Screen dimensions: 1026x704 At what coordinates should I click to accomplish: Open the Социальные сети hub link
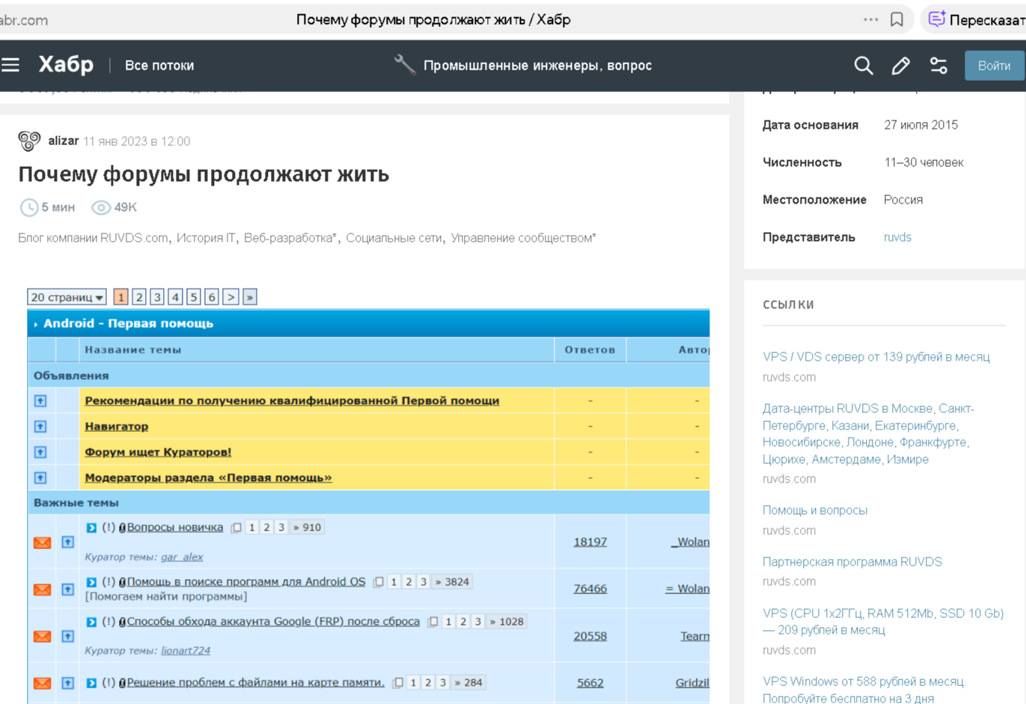click(x=394, y=238)
